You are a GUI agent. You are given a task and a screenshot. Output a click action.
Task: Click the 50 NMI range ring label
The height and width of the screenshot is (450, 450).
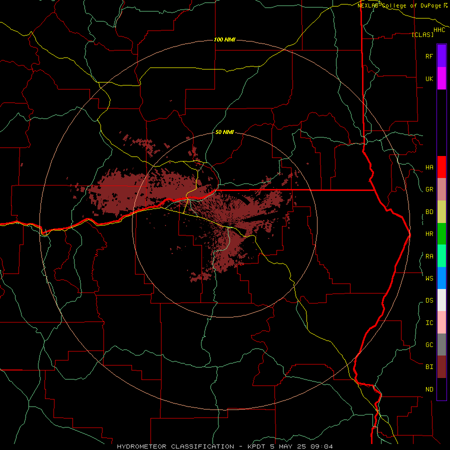[x=224, y=132]
